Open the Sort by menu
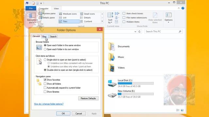Viewport: 209px width, 117px height. [x=110, y=18]
